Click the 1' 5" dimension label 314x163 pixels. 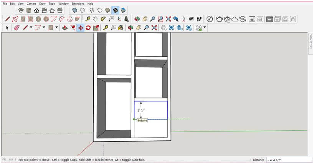point(141,110)
